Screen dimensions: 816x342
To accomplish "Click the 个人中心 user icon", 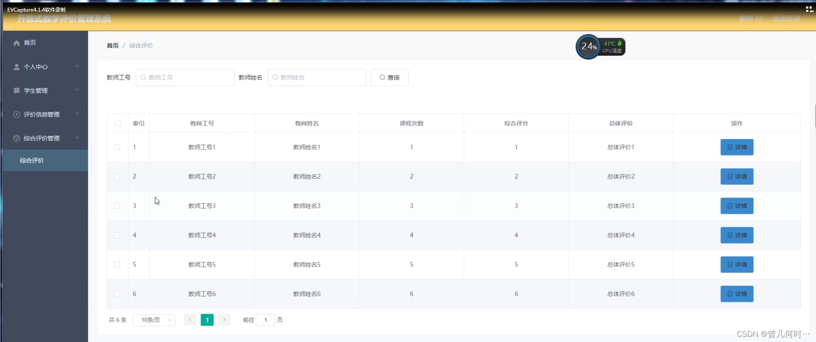I will pyautogui.click(x=17, y=67).
